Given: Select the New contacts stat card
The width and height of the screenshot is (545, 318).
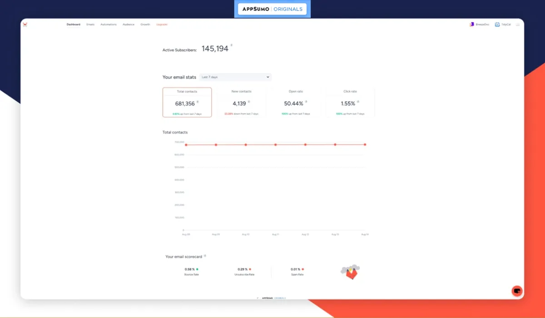Looking at the screenshot, I should [241, 102].
